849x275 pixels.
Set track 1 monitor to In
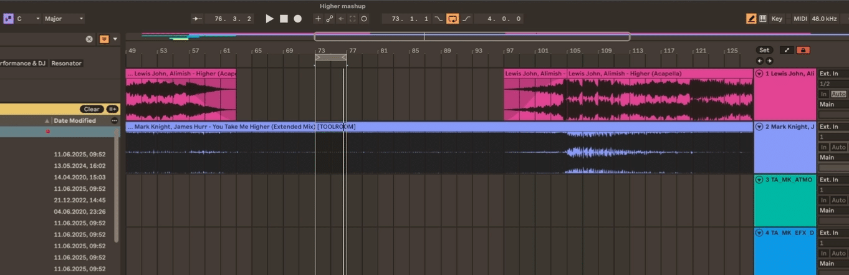[x=823, y=94]
